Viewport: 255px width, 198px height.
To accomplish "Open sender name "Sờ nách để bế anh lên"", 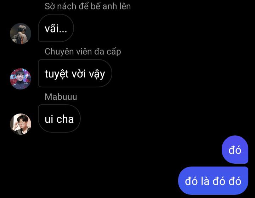I will click(88, 6).
